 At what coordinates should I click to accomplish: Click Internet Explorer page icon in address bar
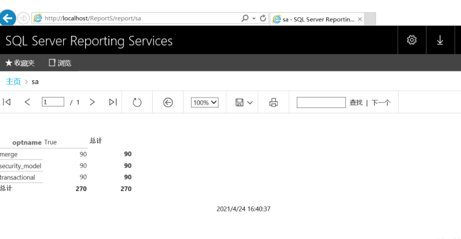click(38, 18)
